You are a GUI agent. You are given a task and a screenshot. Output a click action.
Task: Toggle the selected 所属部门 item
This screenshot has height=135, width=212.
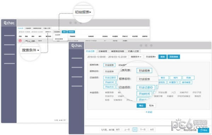click(x=173, y=82)
